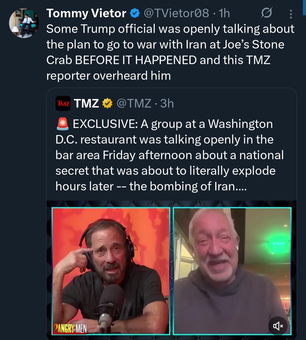Click the Grok slashed-circle icon
Viewport: 306px width, 340px height.
(x=266, y=13)
